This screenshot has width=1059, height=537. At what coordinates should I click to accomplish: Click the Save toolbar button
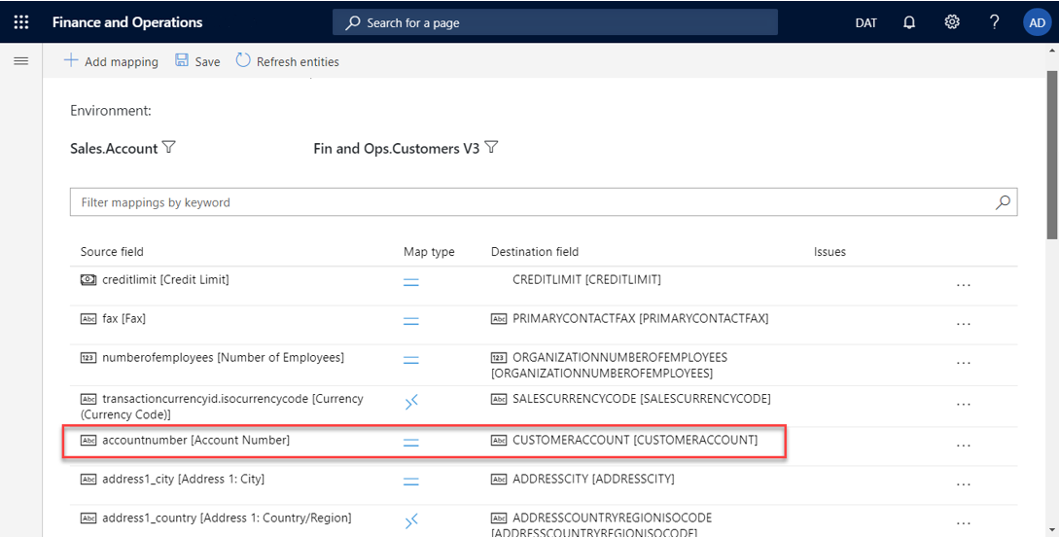click(x=197, y=61)
